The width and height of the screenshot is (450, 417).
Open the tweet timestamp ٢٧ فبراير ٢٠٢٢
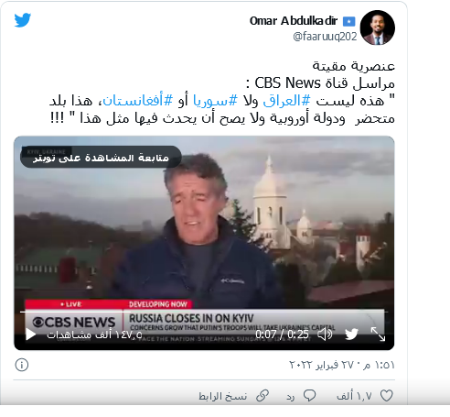pos(342,365)
